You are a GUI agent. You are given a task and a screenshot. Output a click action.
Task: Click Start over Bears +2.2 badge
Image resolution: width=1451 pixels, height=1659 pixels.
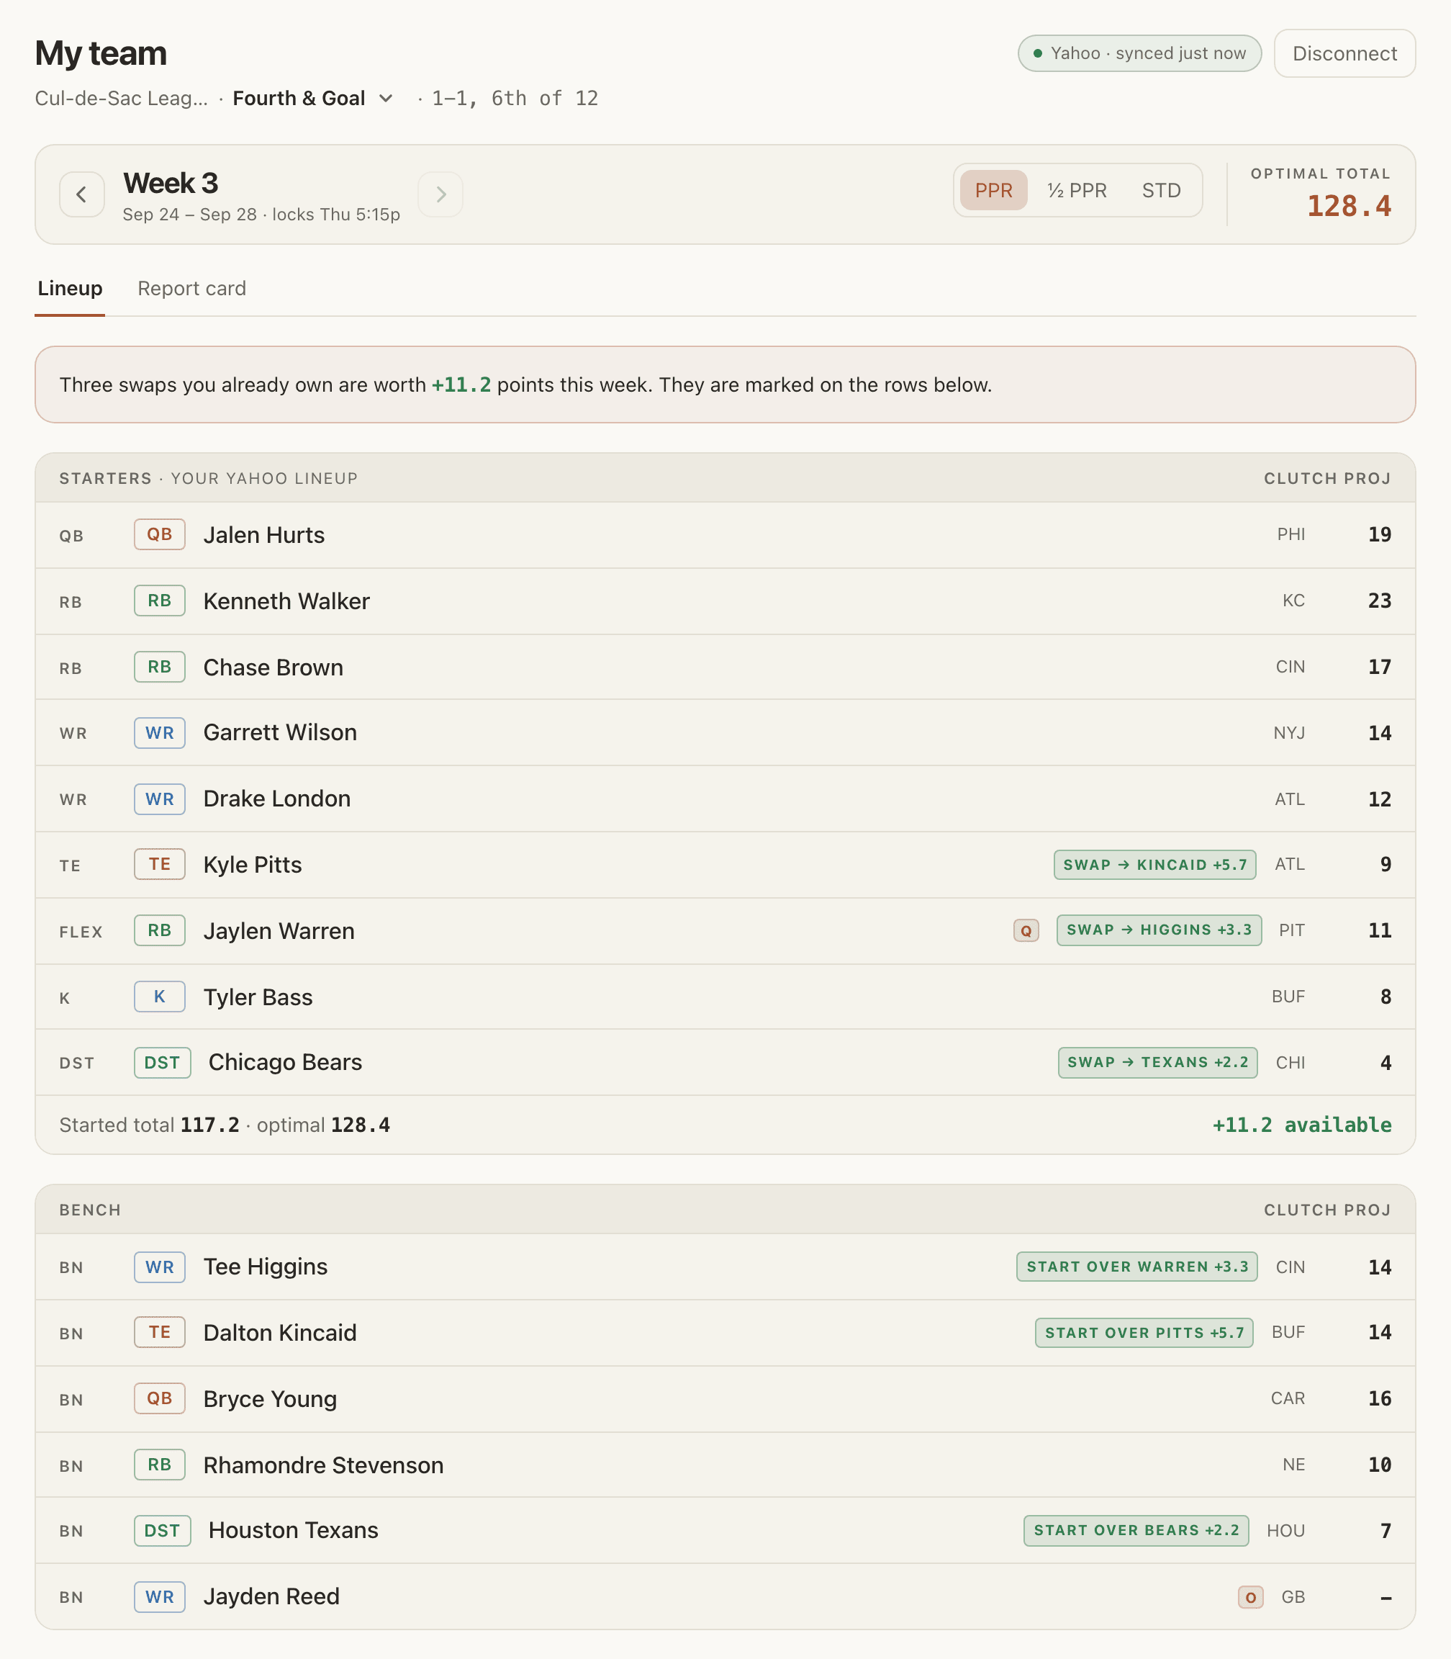coord(1136,1530)
